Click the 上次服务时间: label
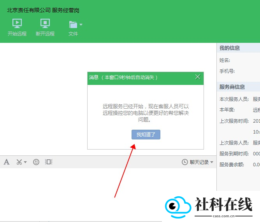The width and height of the screenshot is (260, 222). (234, 121)
